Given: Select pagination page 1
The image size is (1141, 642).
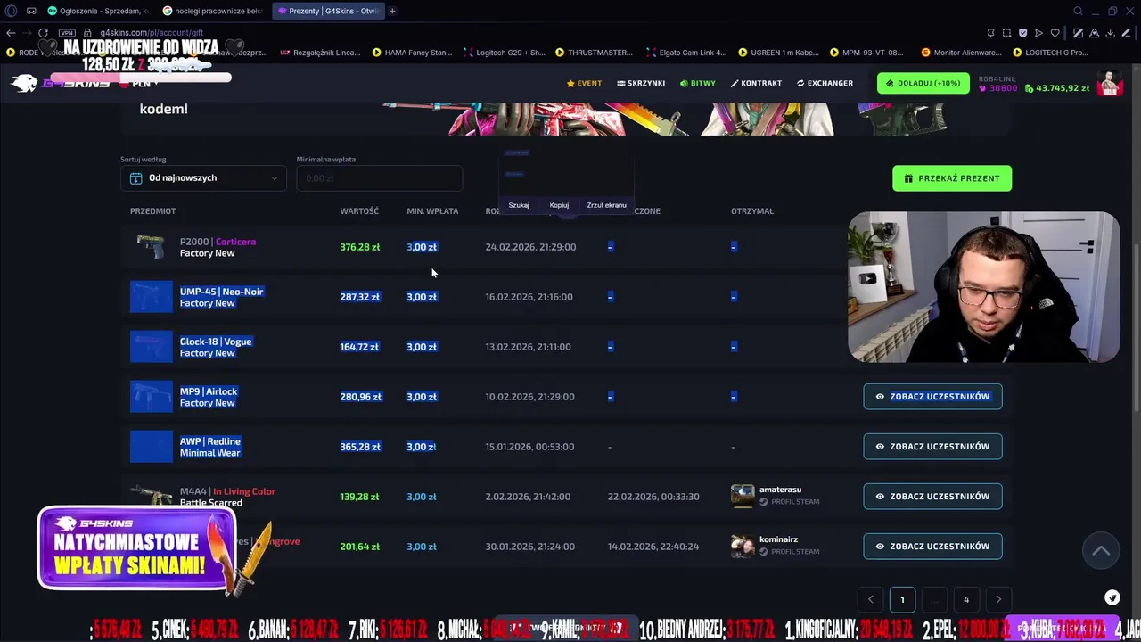Looking at the screenshot, I should tap(902, 600).
